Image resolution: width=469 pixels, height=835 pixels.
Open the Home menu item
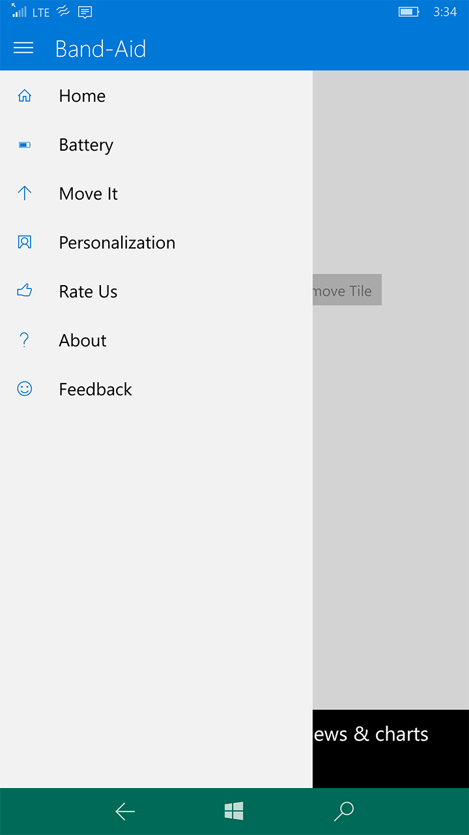82,96
